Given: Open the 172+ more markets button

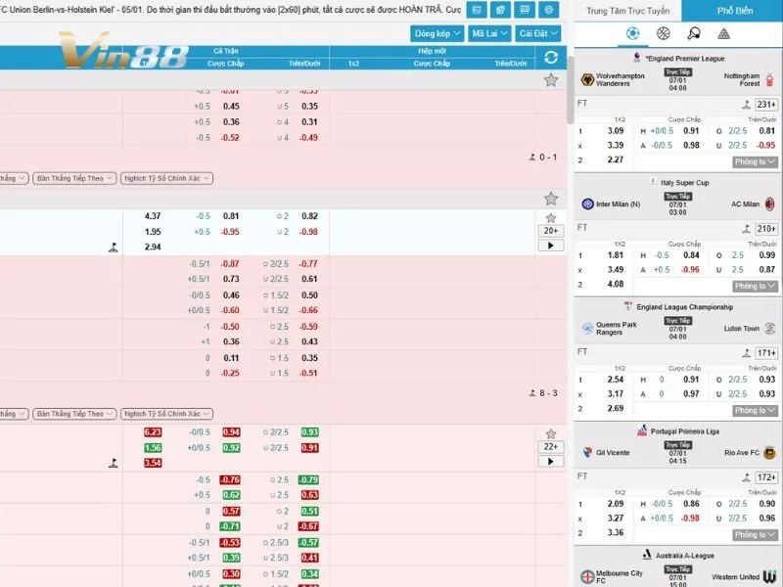Looking at the screenshot, I should [766, 477].
